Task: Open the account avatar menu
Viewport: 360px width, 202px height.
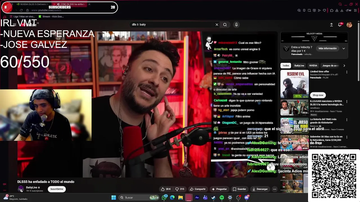Action: (349, 25)
